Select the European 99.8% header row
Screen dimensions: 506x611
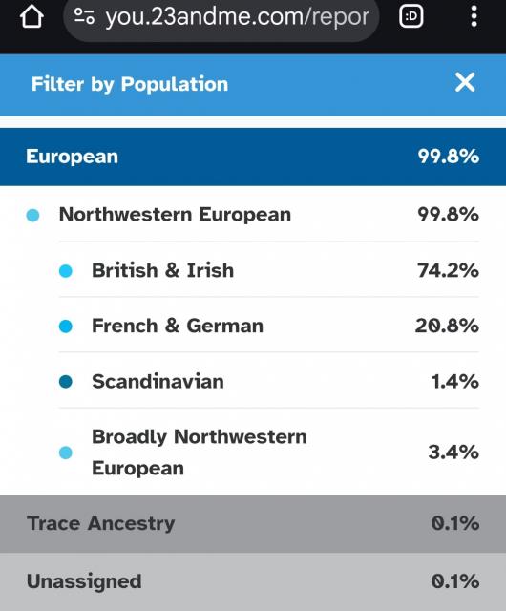[x=253, y=157]
